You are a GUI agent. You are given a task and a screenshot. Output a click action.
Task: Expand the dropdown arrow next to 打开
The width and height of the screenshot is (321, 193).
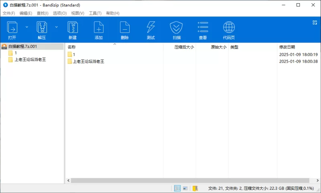[27, 27]
